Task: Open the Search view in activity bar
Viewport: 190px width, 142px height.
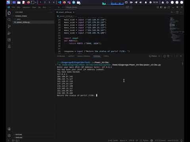Action: [x=9, y=20]
